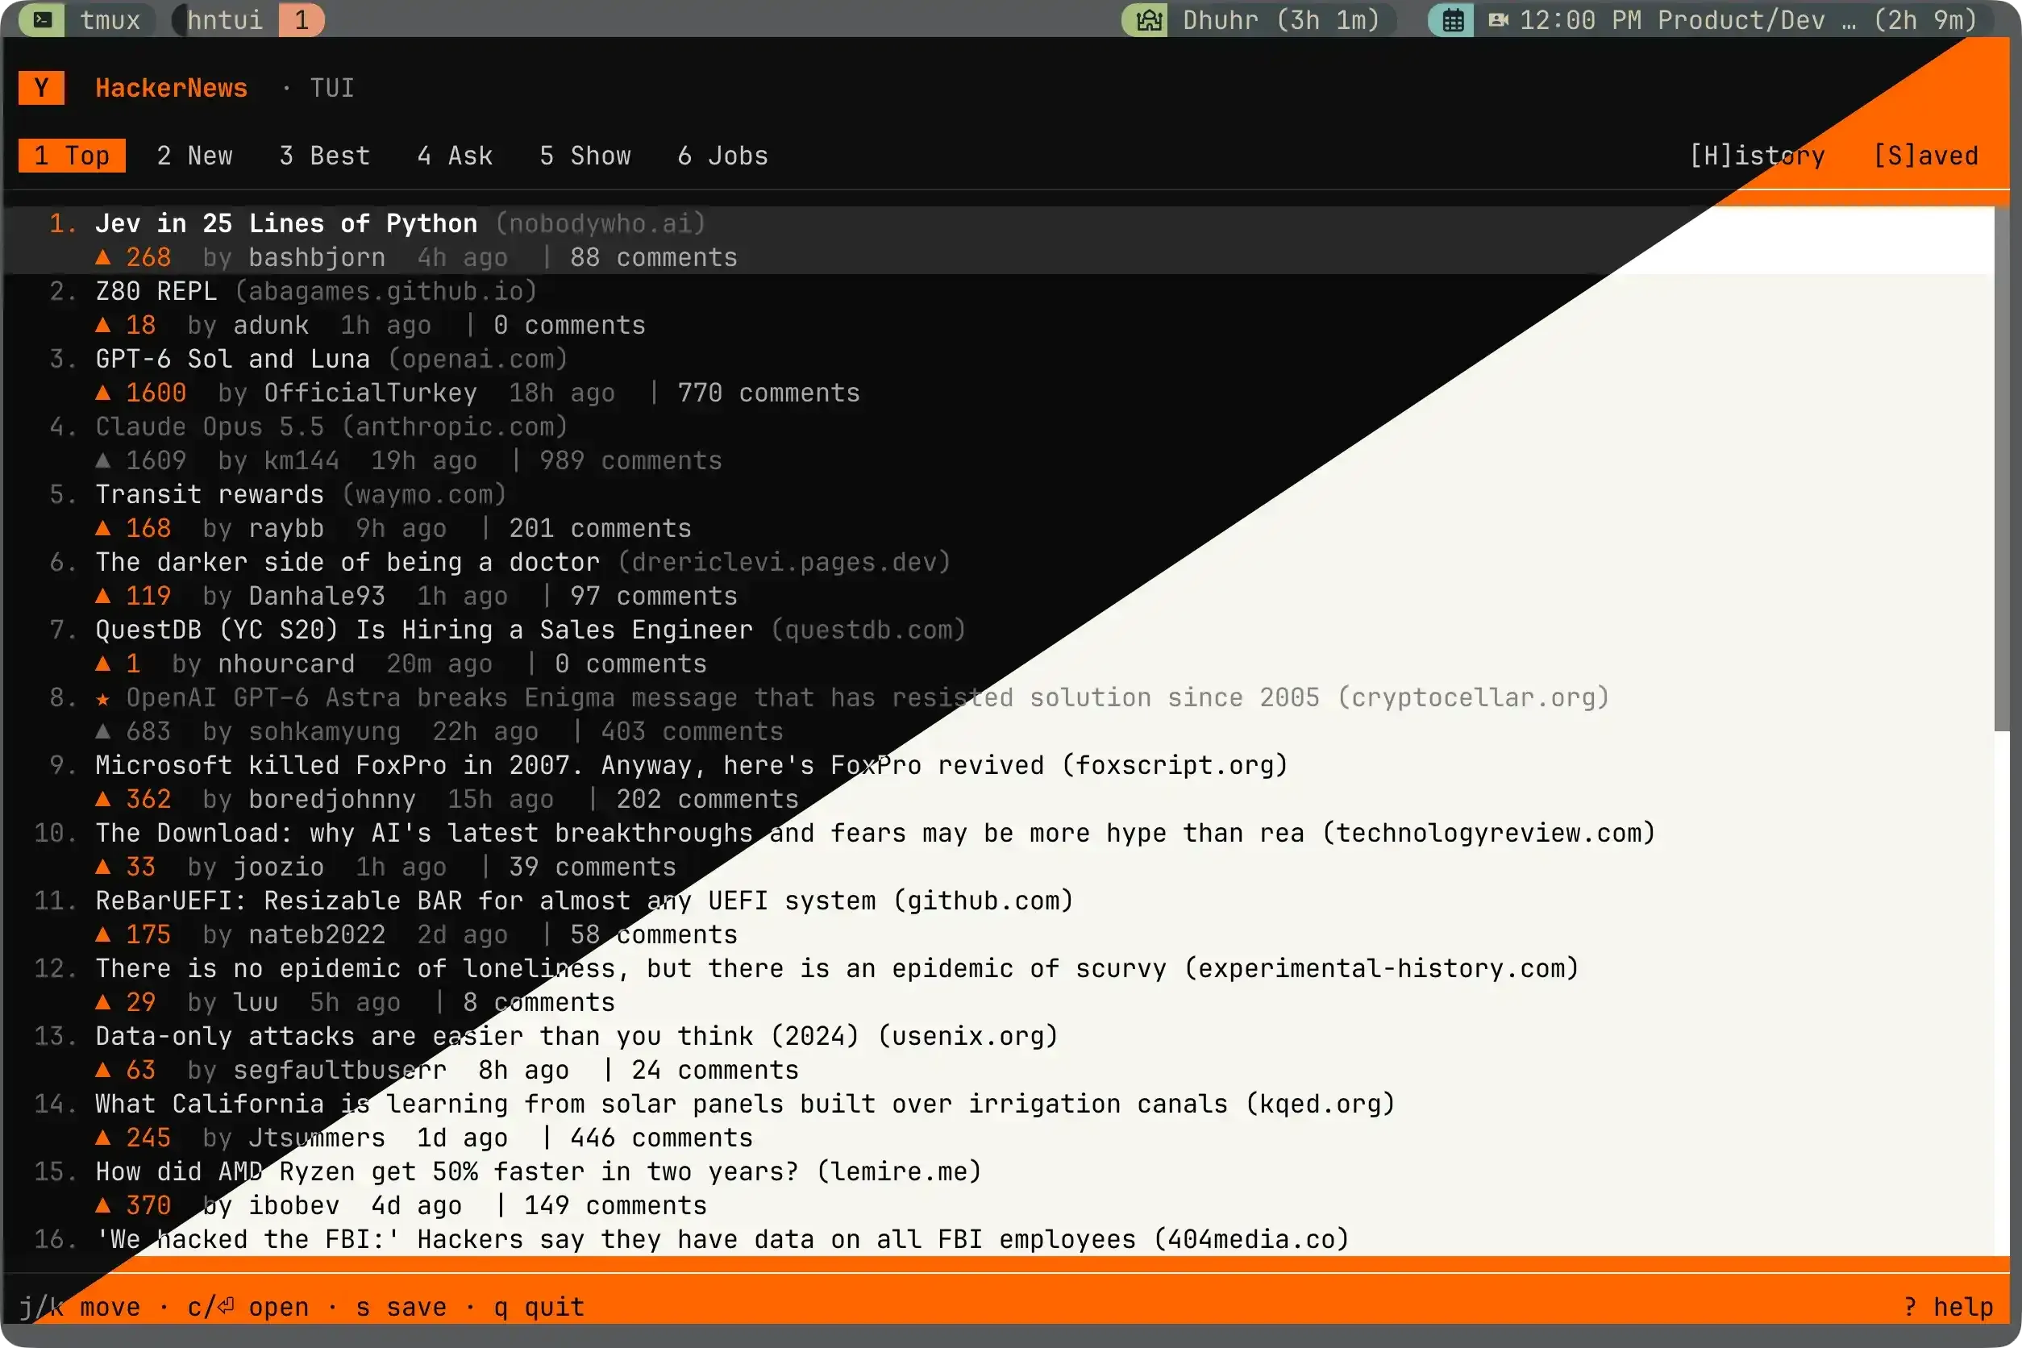Image resolution: width=2022 pixels, height=1348 pixels.
Task: Switch to the 2 New tab
Action: click(x=195, y=156)
